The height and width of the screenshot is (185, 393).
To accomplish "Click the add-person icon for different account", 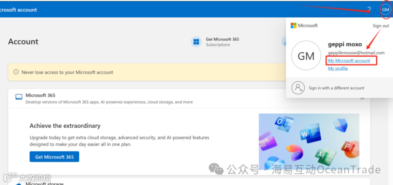I will point(298,88).
